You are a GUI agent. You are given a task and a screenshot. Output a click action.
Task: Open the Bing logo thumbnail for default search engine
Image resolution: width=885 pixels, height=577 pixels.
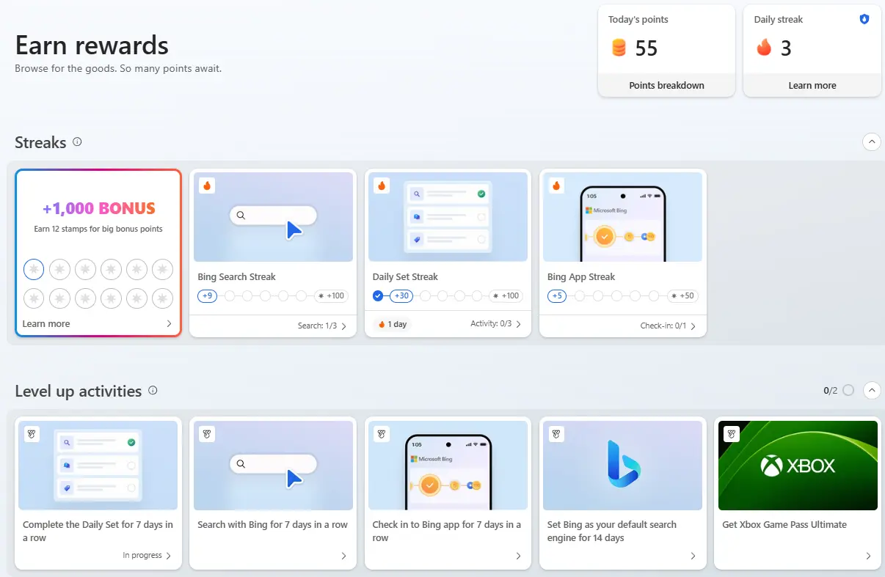coord(622,466)
